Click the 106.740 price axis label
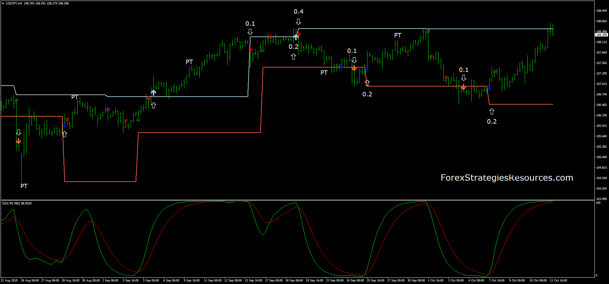Screen dimensions: 609x284 601,94
